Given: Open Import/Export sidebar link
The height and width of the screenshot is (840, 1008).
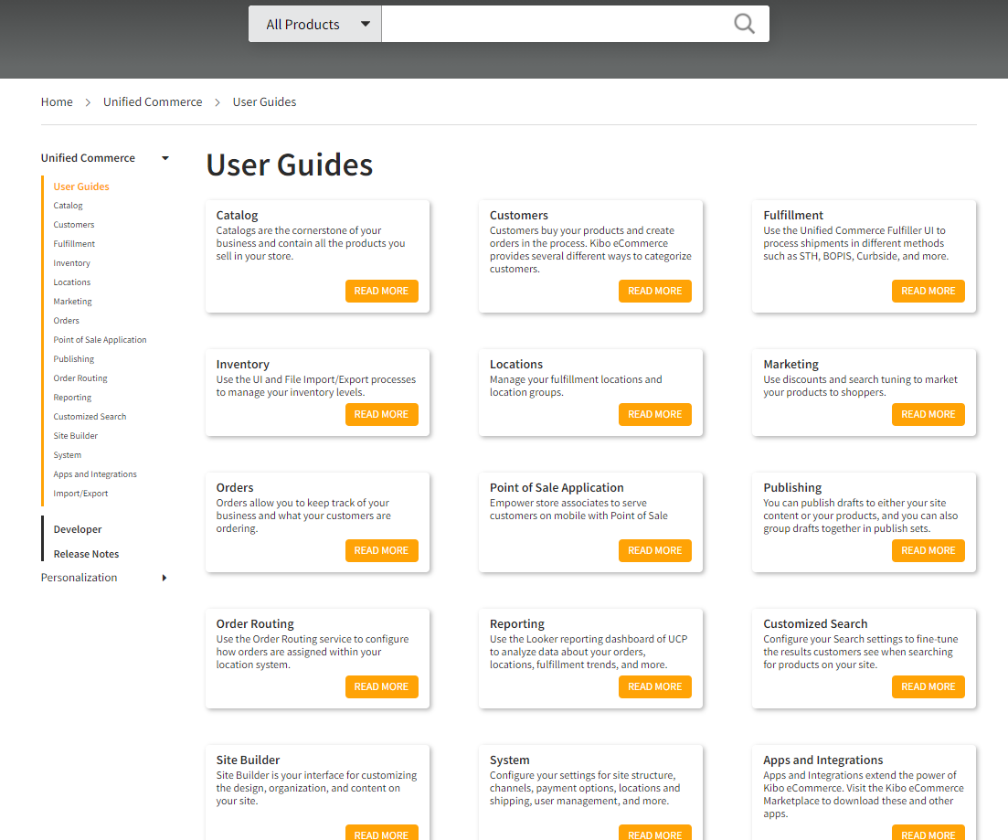Looking at the screenshot, I should pos(80,494).
